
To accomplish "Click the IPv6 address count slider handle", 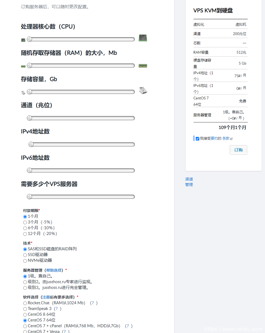I will [30, 170].
